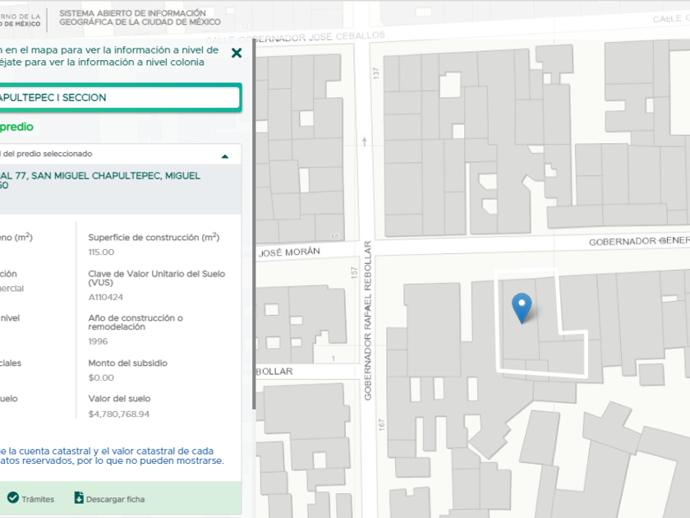The image size is (690, 518).
Task: Click the address text SAN MIGUEL CHAPULTEPEC
Action: coord(96,176)
